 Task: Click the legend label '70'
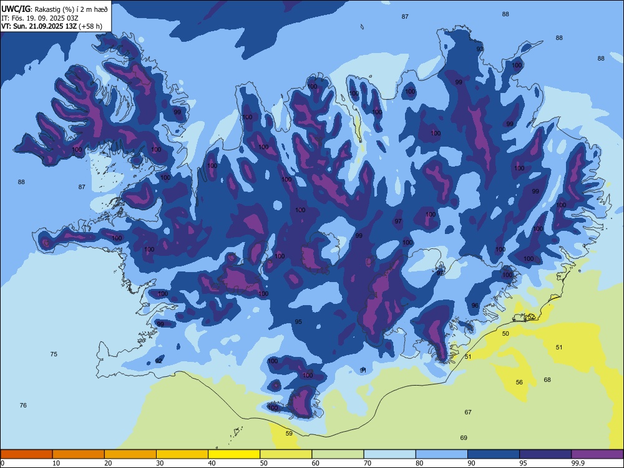(x=368, y=463)
